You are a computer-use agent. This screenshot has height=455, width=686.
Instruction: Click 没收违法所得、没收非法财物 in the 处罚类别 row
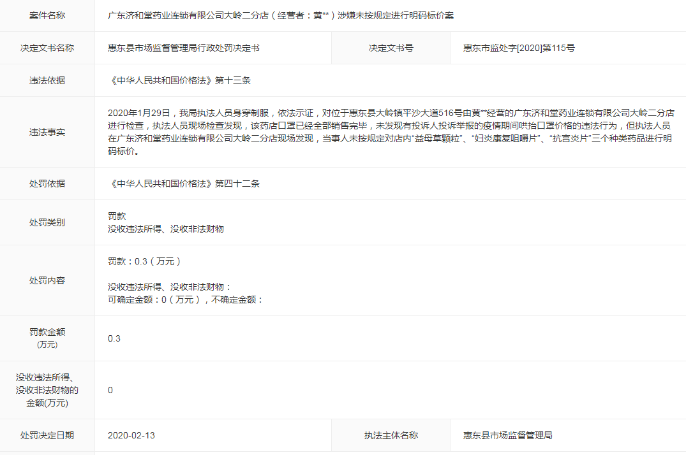pos(166,229)
